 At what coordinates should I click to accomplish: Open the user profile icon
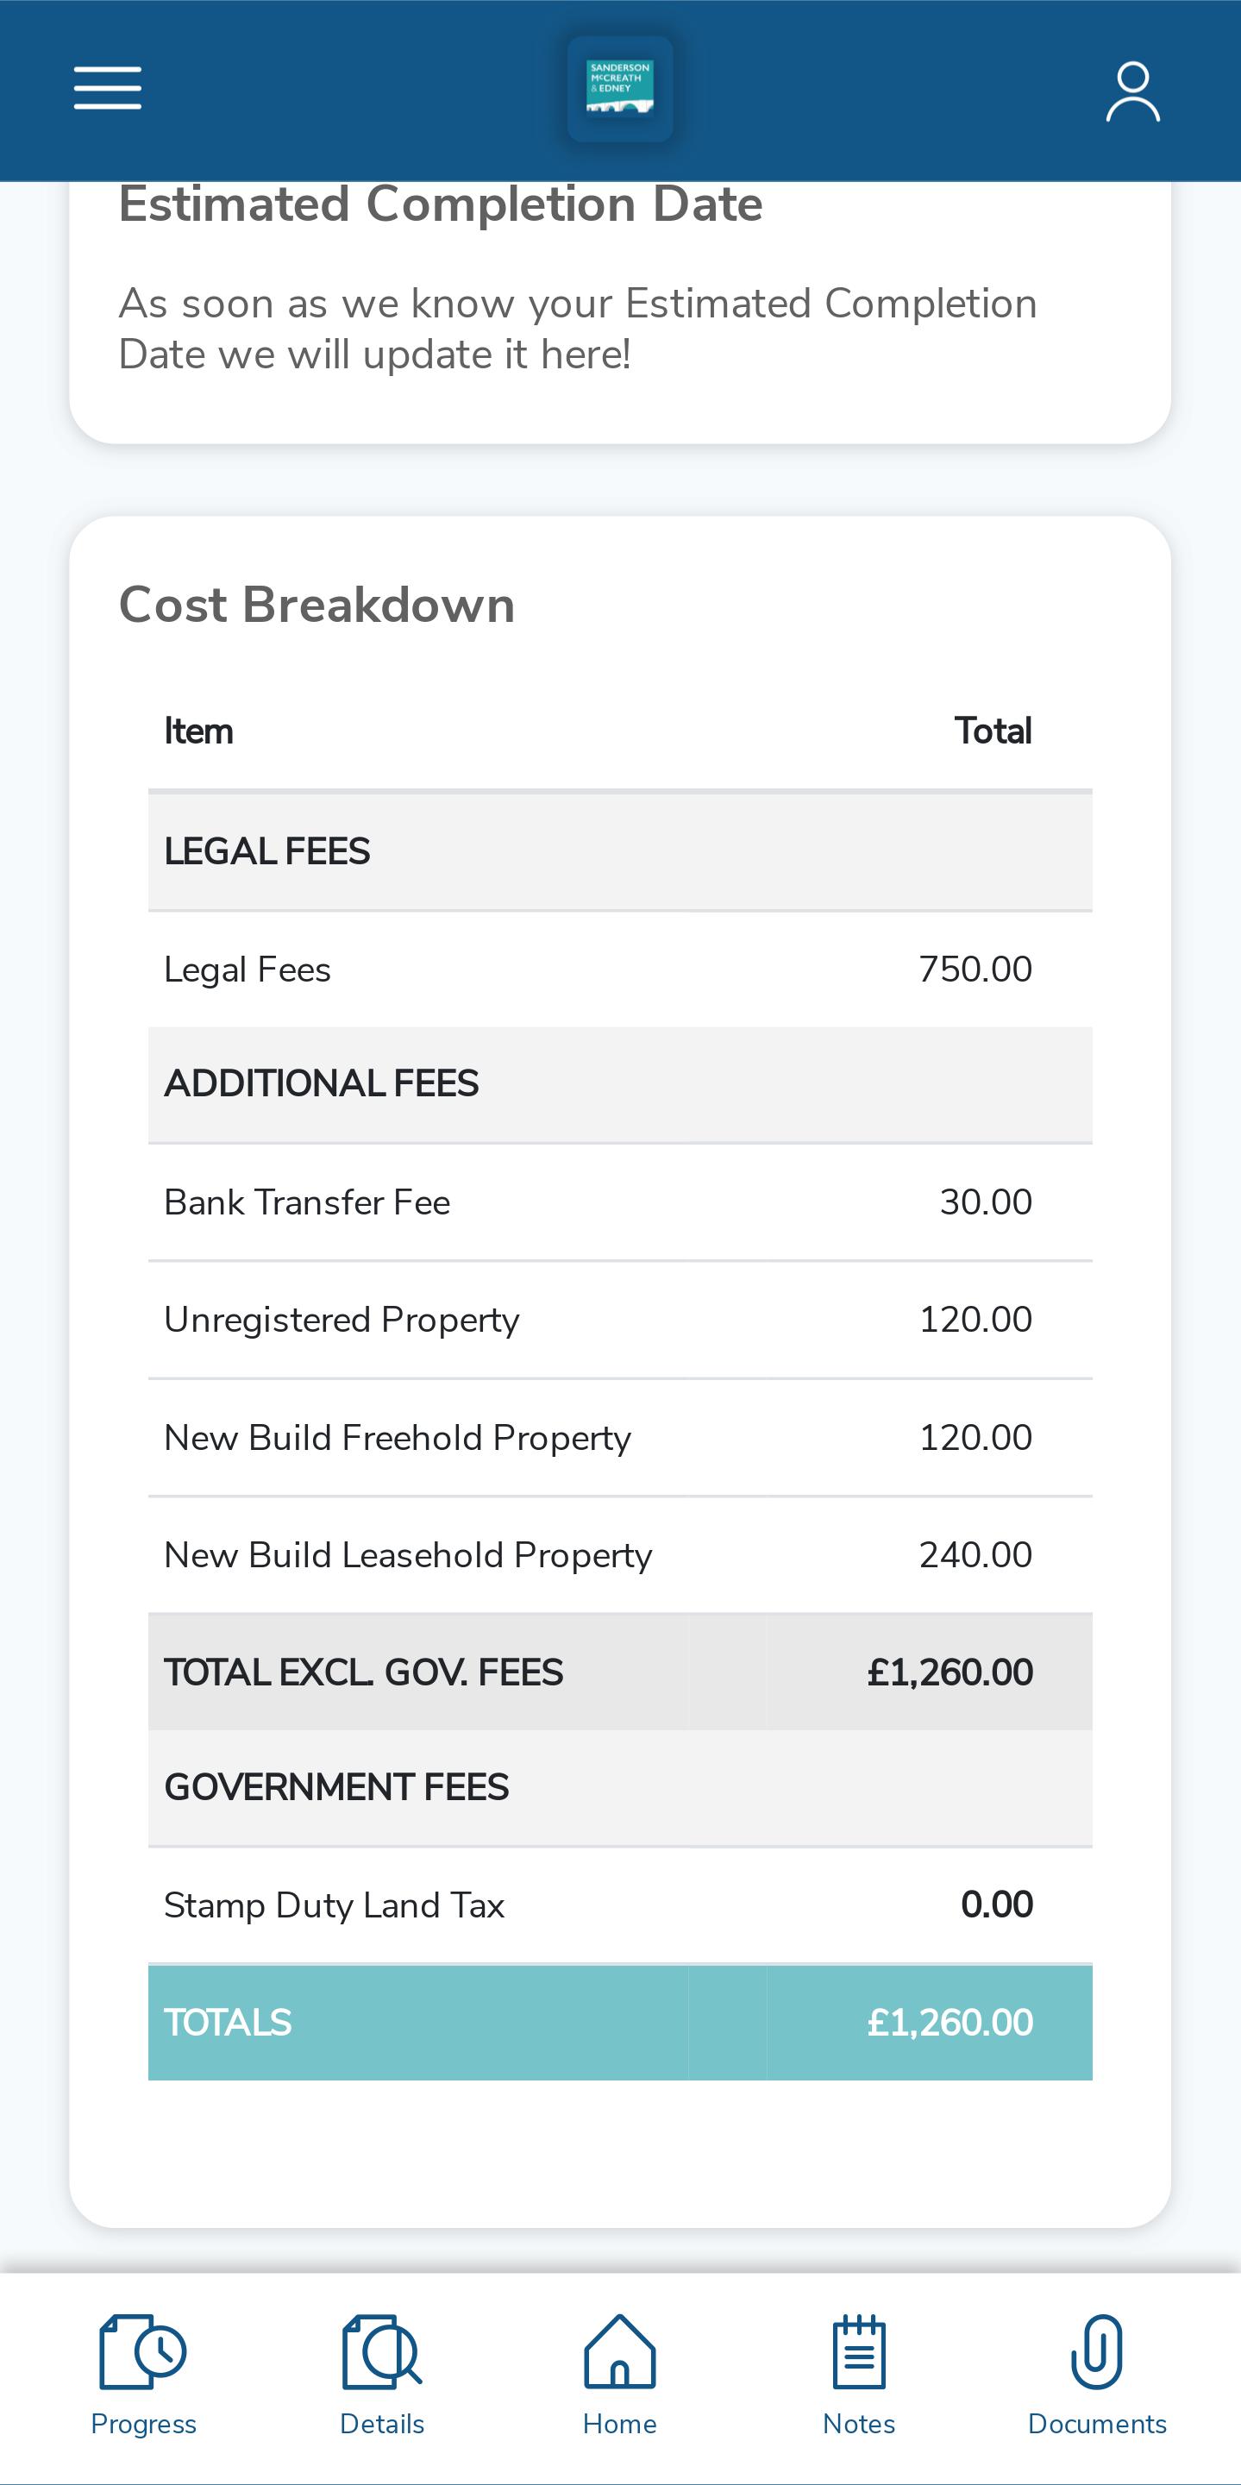[1132, 91]
